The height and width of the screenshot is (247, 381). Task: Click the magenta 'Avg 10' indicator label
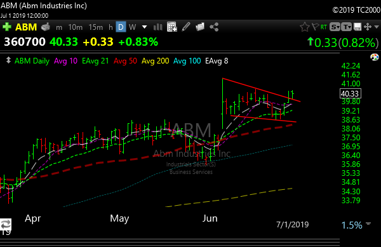(65, 61)
